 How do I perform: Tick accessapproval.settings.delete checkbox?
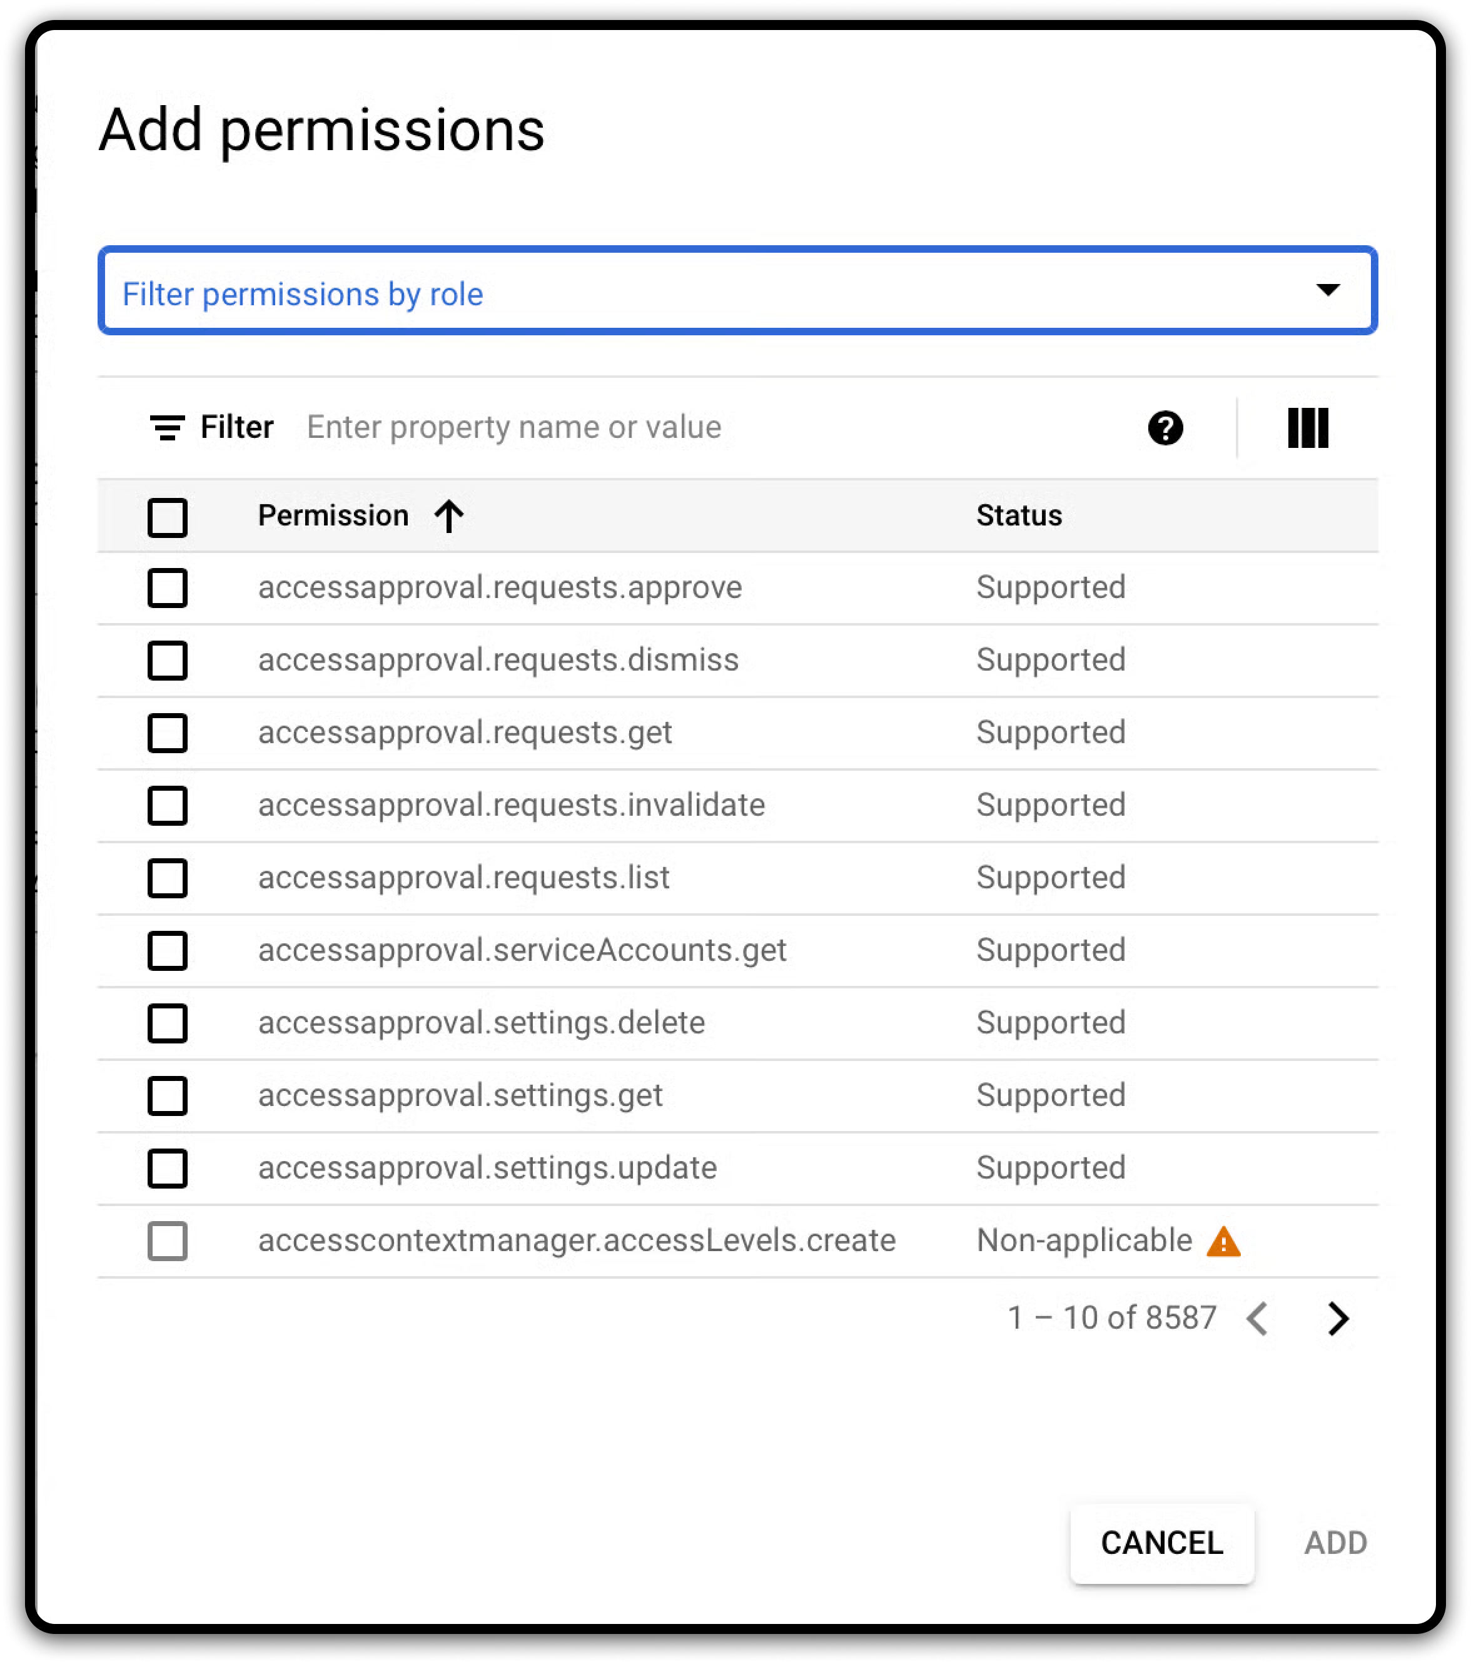168,1023
